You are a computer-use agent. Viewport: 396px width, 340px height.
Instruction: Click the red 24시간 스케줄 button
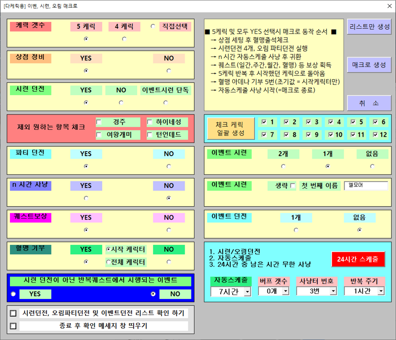pyautogui.click(x=358, y=259)
